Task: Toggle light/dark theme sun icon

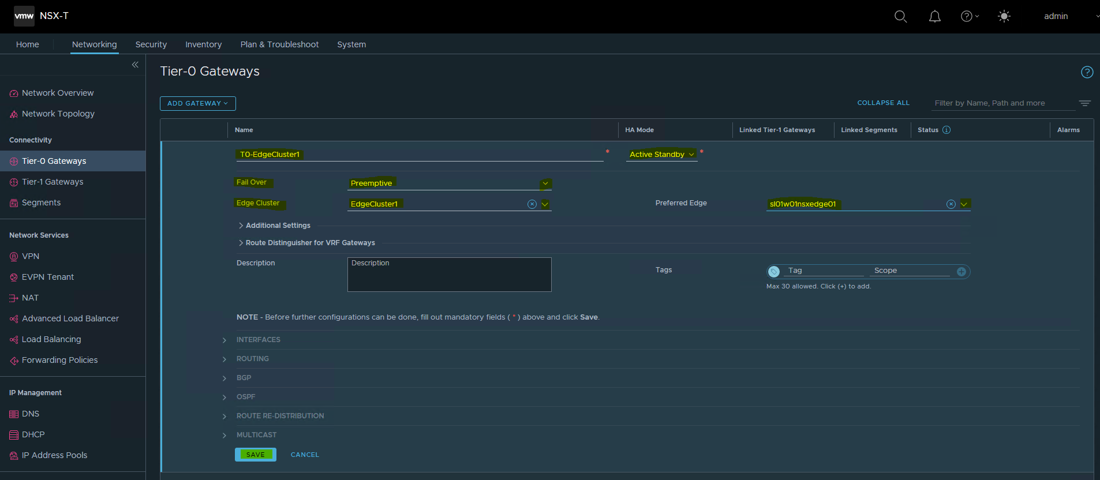Action: (1004, 16)
